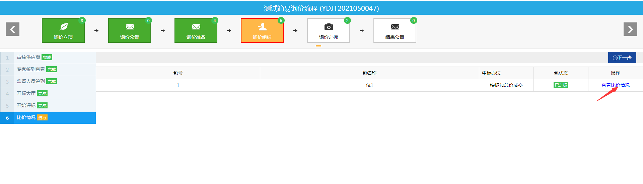643x184 pixels.
Task: Select sidebar item 专家签到查看
Action: click(48, 70)
